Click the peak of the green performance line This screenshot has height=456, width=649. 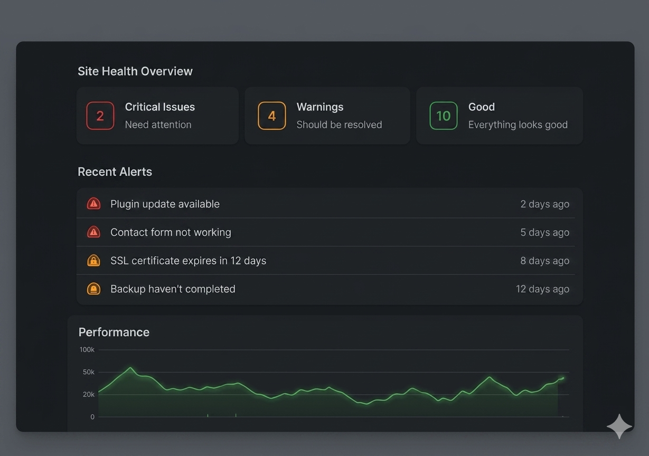(130, 368)
